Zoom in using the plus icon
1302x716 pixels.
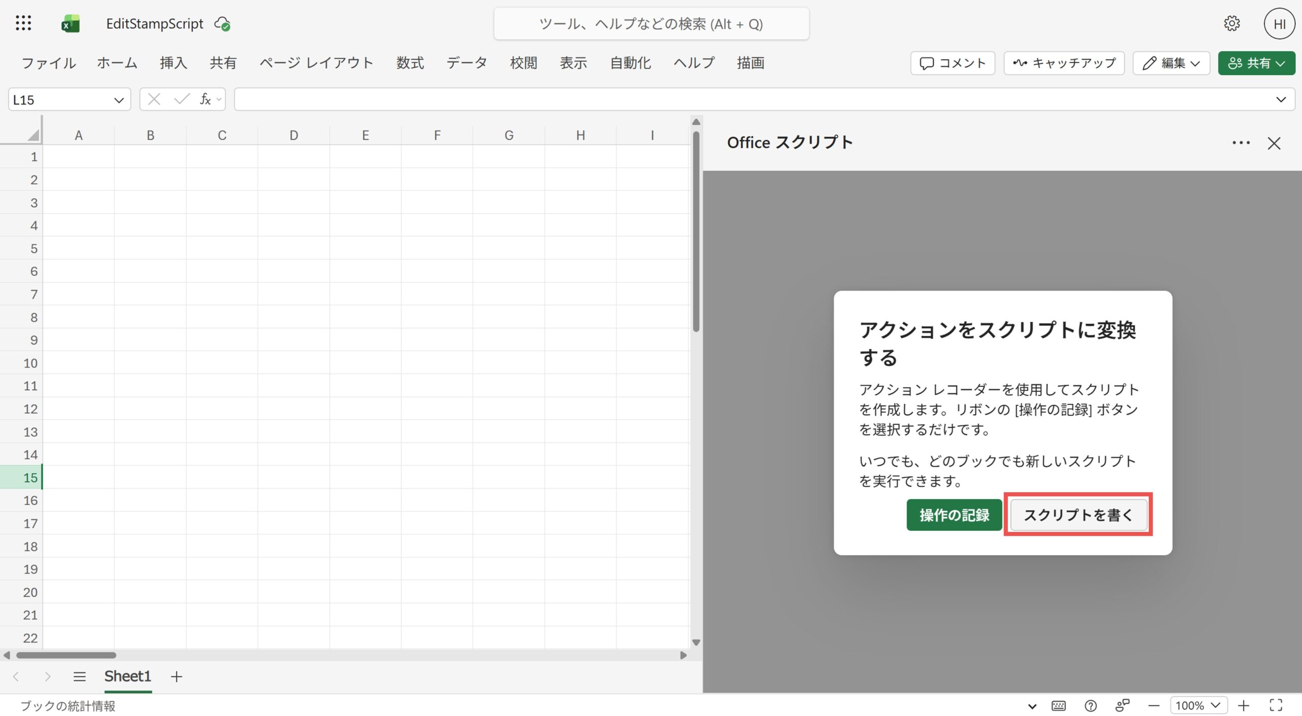click(1243, 706)
